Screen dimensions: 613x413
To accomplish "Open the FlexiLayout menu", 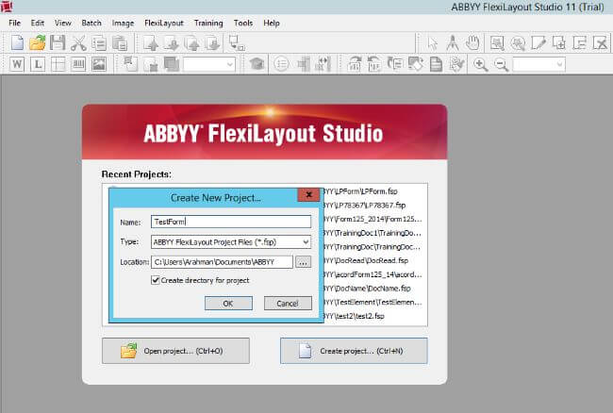I will point(164,23).
